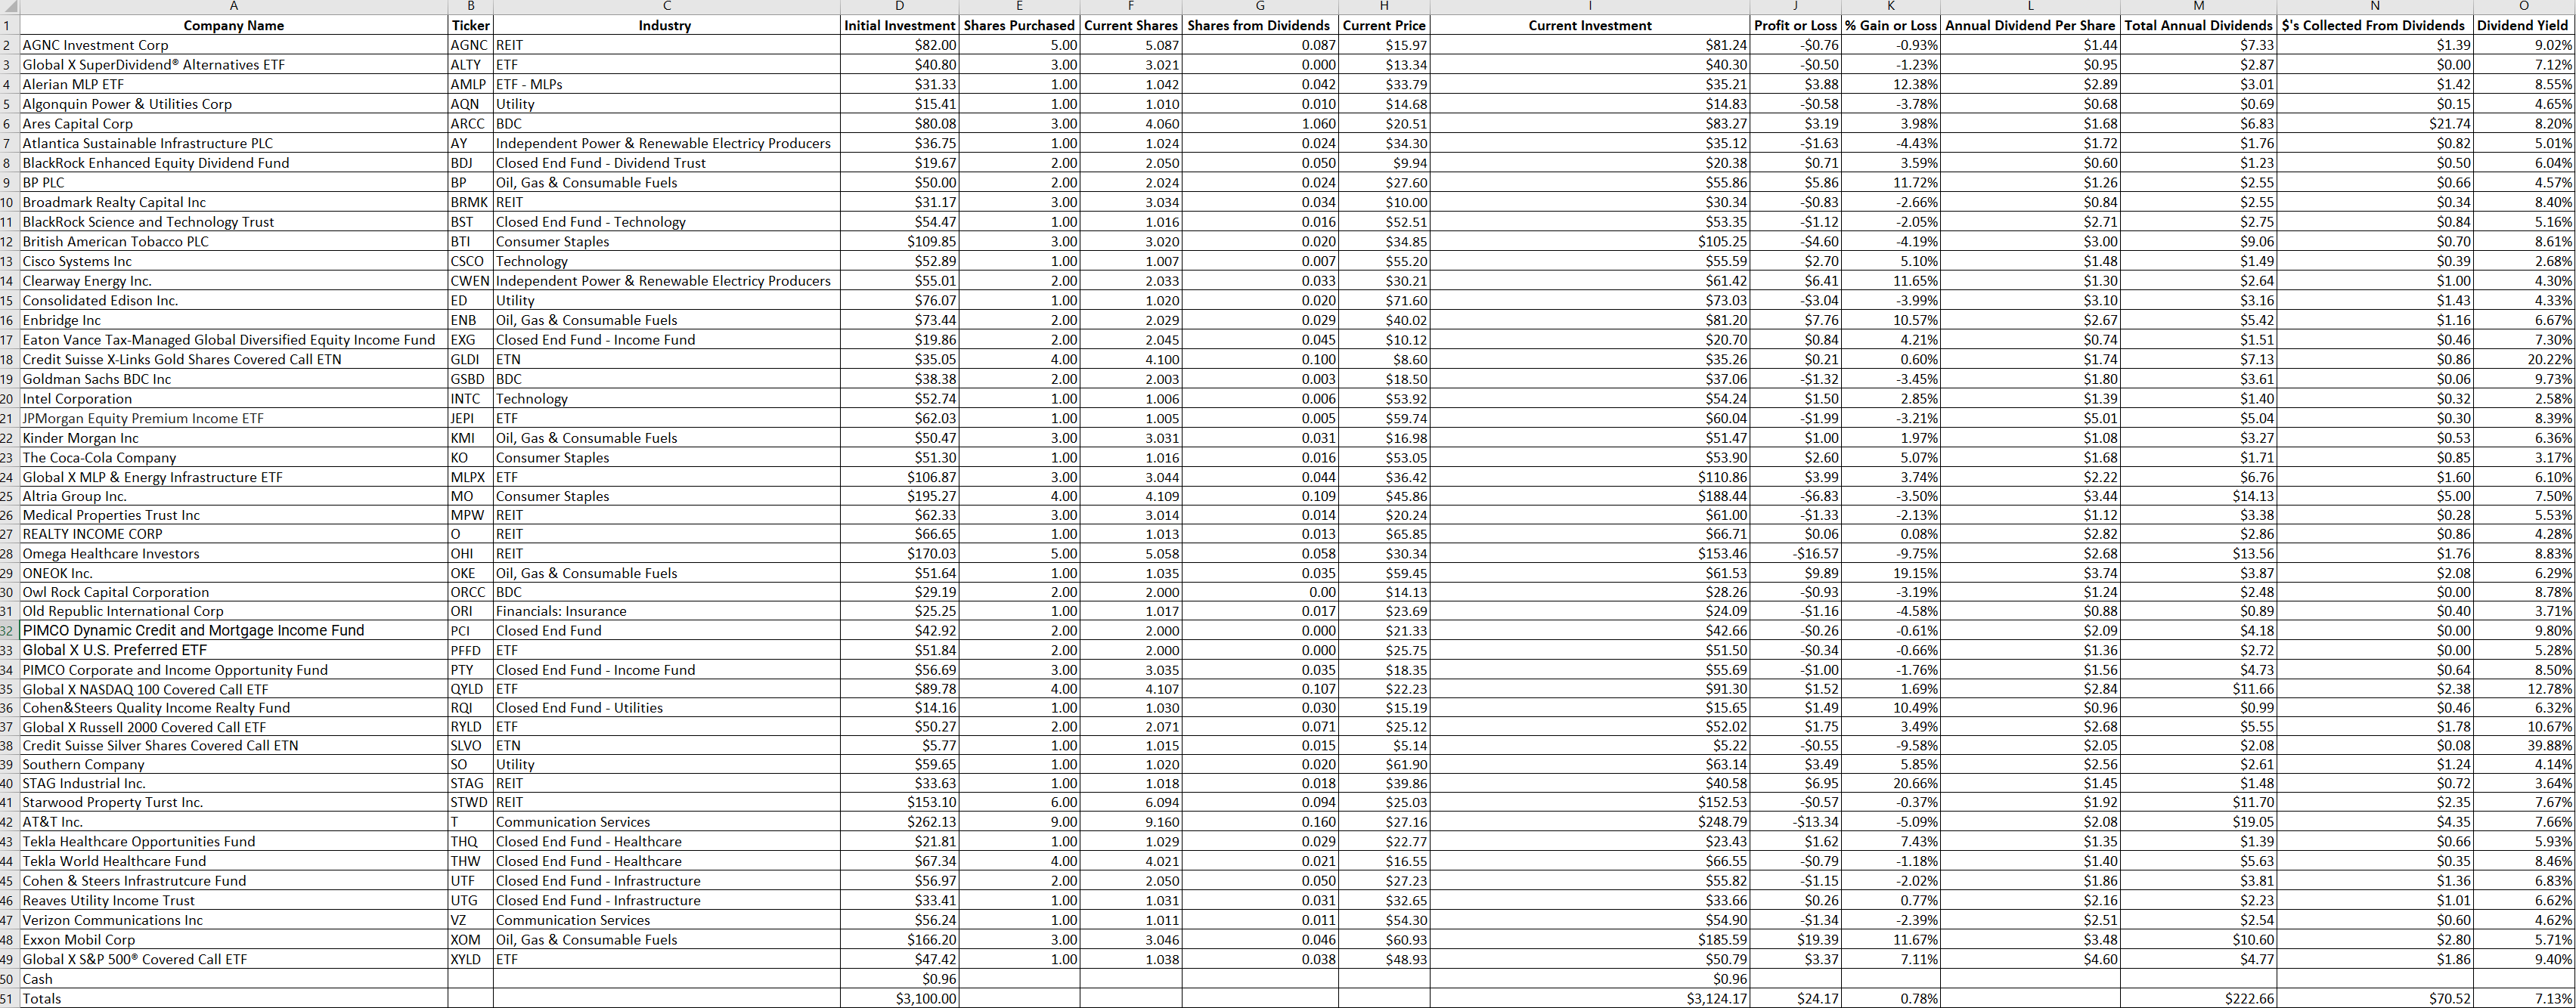
Task: Select the 'ONEOK Inc.' cell
Action: coord(233,574)
